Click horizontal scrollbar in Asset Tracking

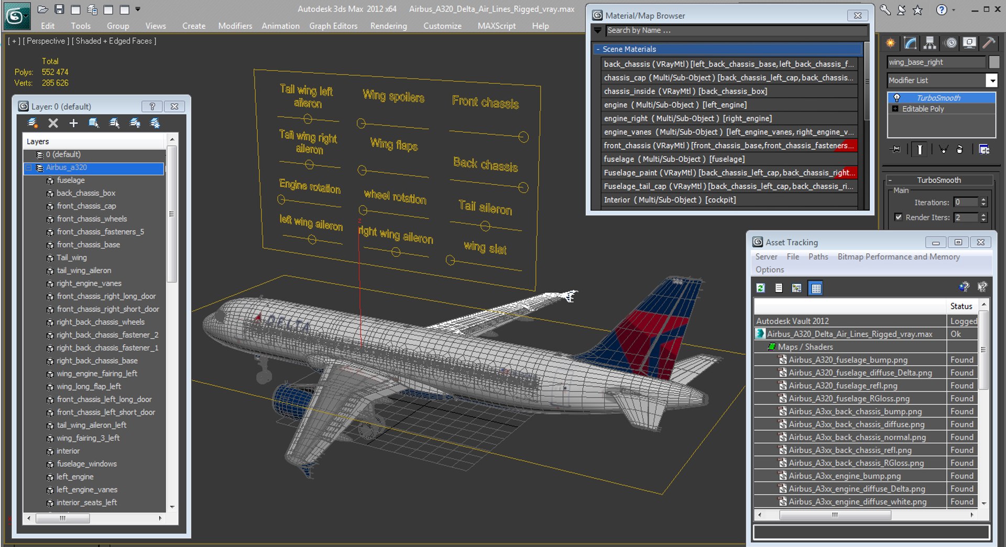835,515
